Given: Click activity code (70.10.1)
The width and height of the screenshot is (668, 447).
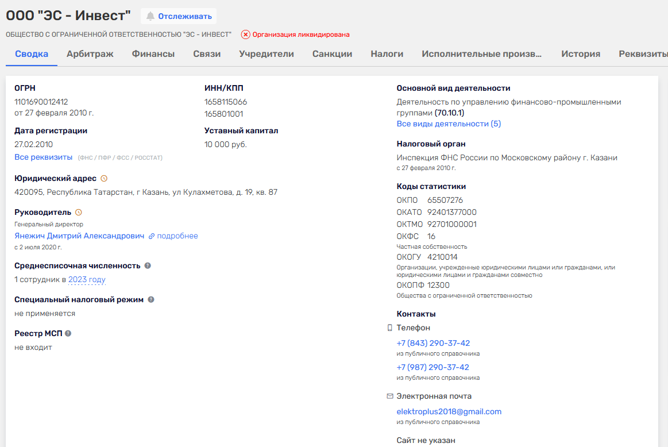Looking at the screenshot, I should tap(450, 113).
